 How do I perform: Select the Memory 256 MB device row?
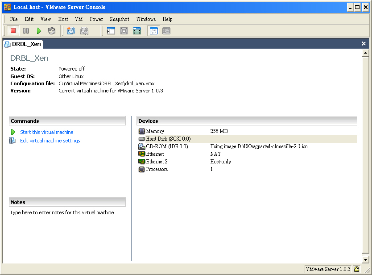coord(247,131)
